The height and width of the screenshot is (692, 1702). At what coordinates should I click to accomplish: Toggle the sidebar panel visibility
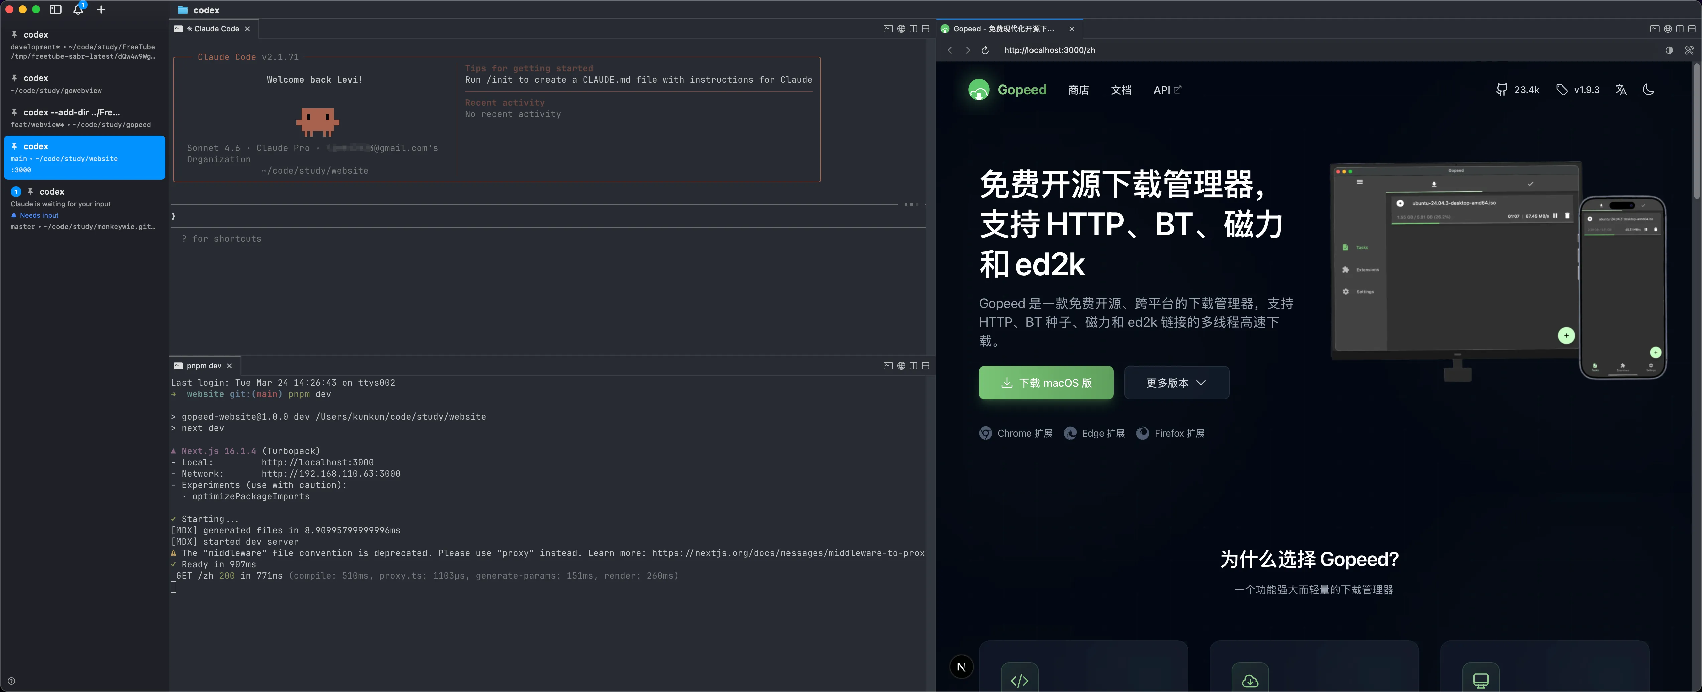tap(55, 9)
